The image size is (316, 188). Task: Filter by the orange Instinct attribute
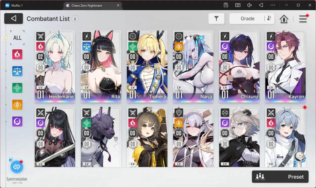(x=17, y=105)
